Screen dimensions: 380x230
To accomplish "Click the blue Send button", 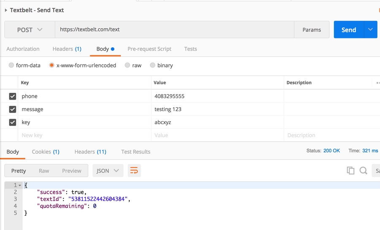I will 348,30.
